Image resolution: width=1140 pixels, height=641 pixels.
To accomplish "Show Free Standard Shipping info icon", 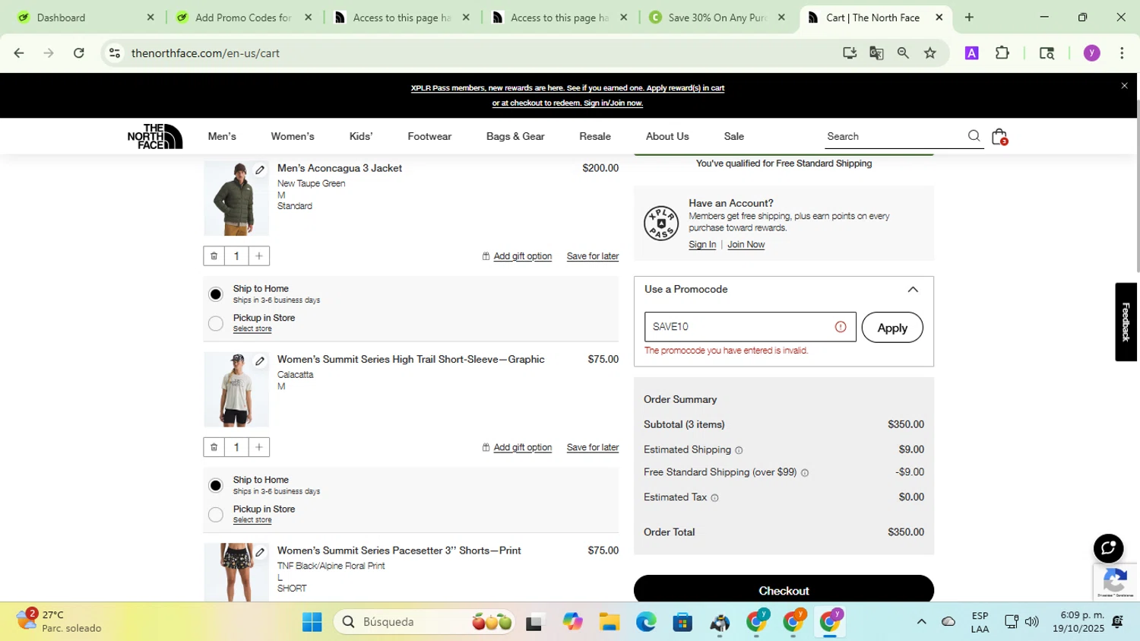I will click(x=805, y=473).
